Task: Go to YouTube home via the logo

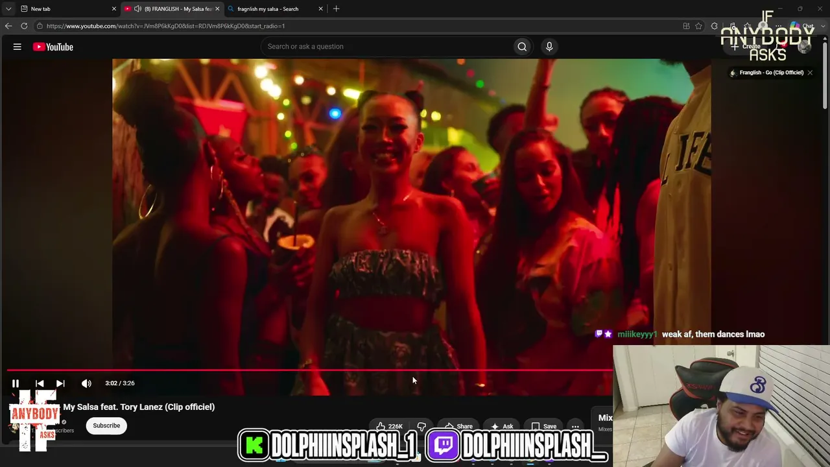Action: pyautogui.click(x=53, y=47)
